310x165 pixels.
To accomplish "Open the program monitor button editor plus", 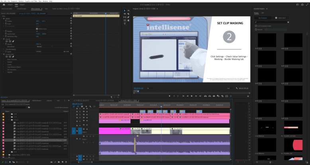I will [248, 96].
